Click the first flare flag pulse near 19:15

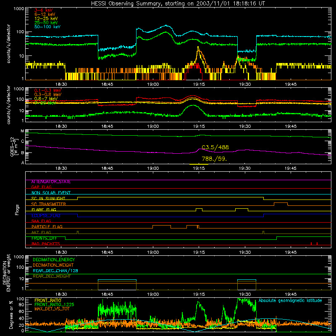(199, 210)
